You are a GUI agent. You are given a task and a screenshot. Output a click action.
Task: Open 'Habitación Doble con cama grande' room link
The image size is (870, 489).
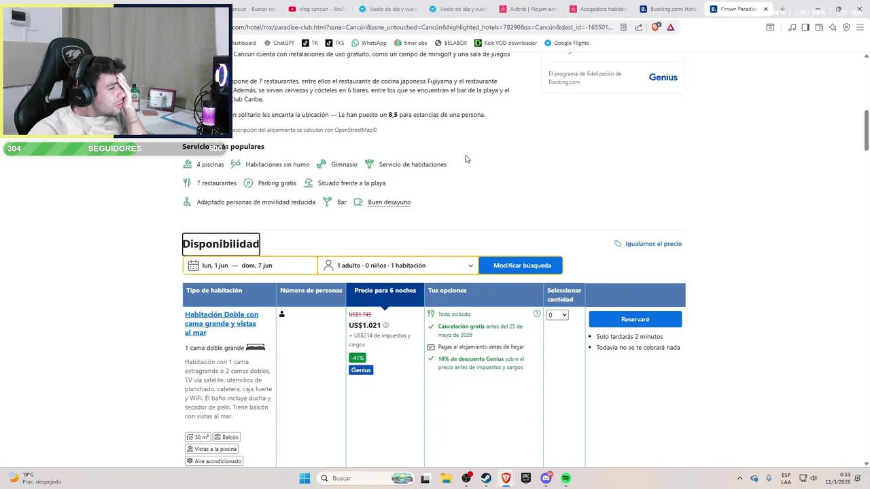tap(222, 323)
